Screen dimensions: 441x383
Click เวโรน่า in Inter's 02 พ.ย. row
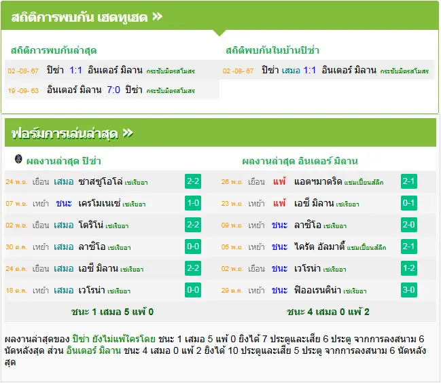point(307,268)
